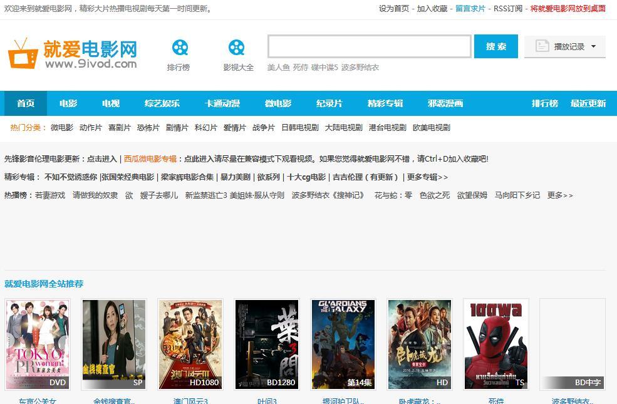Open the Guardians of the Galaxy poster
The height and width of the screenshot is (404, 617).
[343, 344]
